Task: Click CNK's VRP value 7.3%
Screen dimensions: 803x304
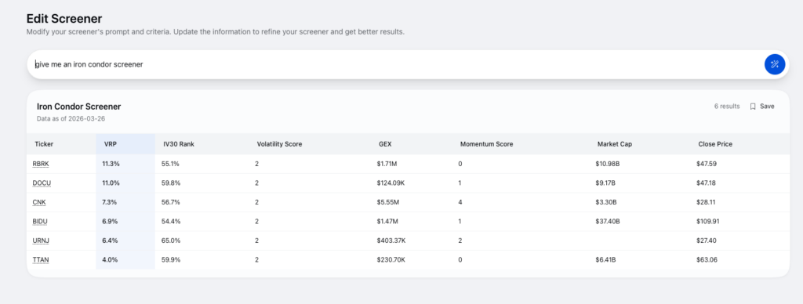Action: coord(109,202)
